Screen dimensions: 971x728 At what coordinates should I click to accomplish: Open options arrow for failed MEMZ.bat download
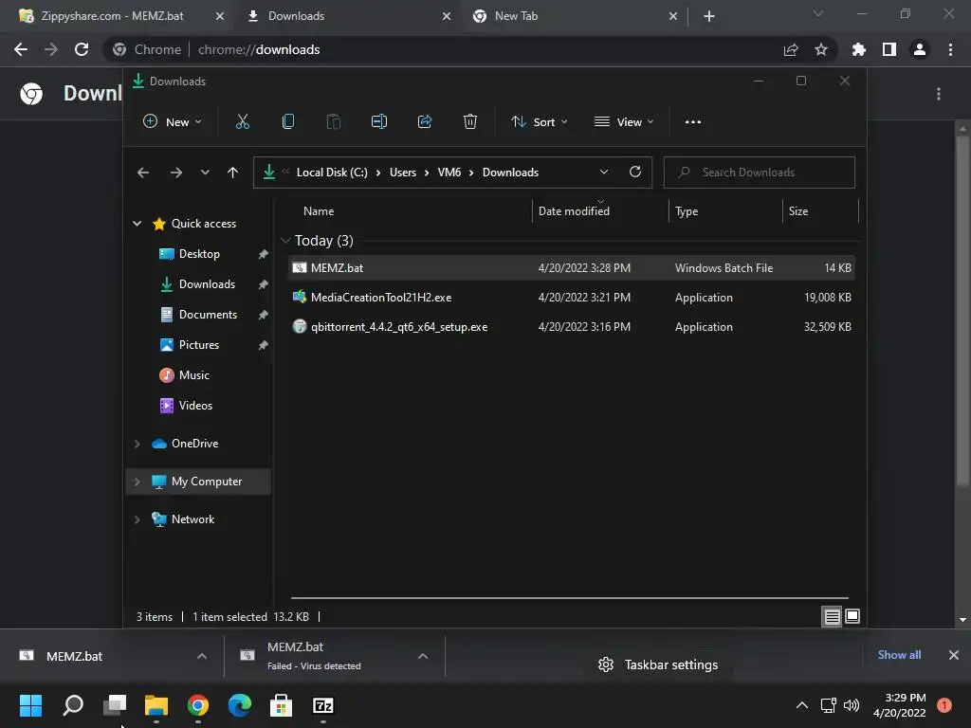423,656
